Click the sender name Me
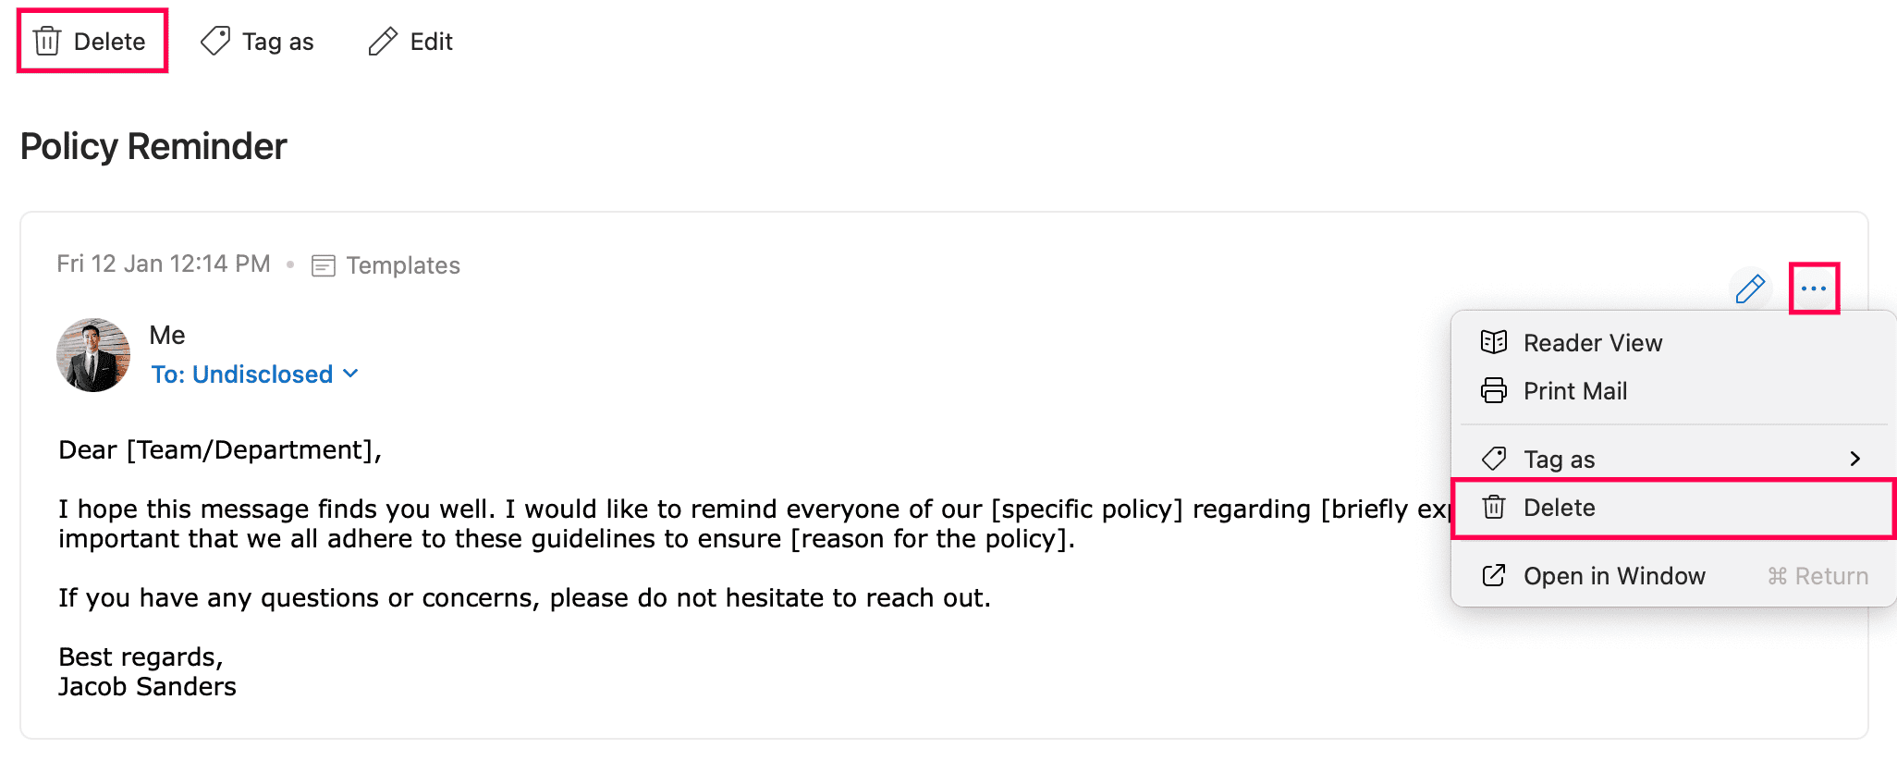This screenshot has width=1897, height=773. (x=167, y=335)
